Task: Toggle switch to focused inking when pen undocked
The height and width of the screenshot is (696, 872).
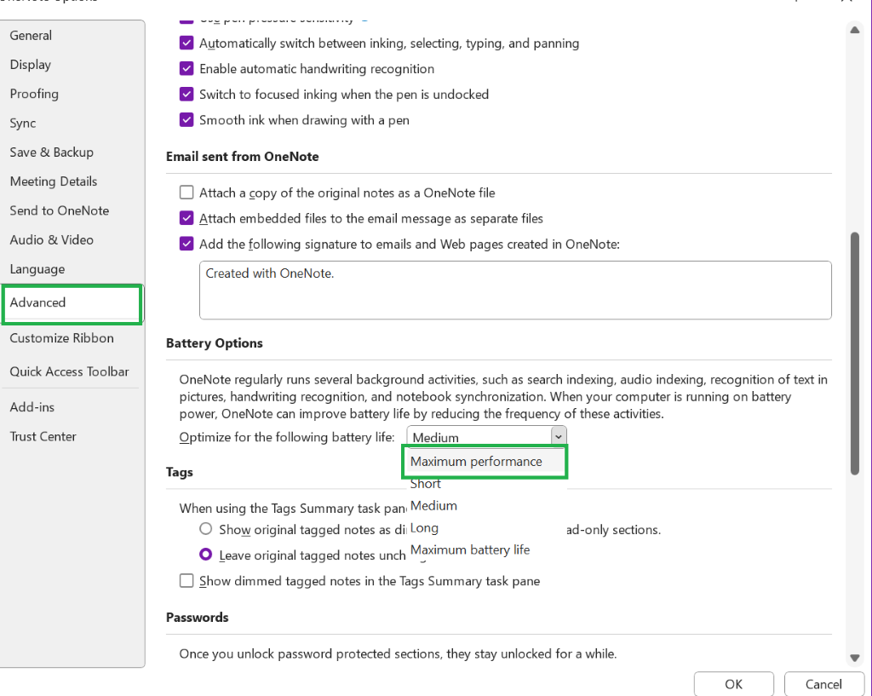Action: (186, 94)
